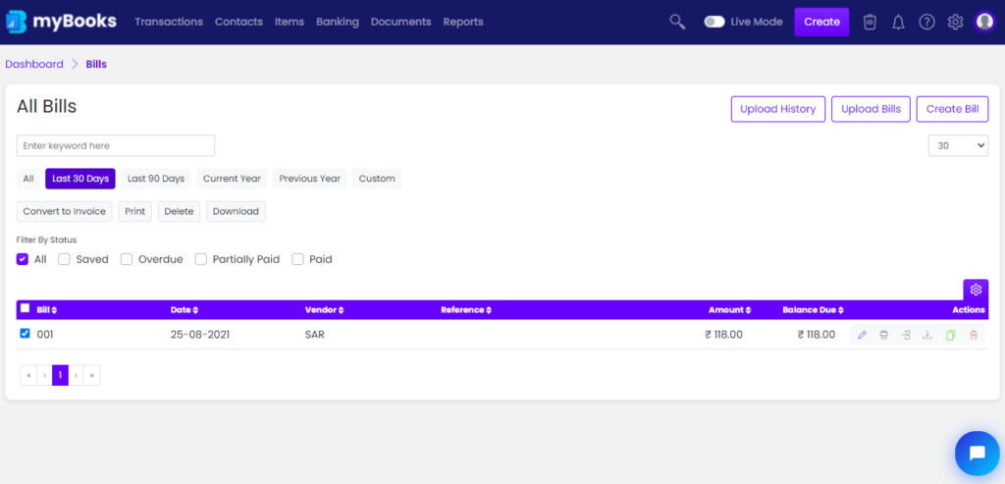Image resolution: width=1005 pixels, height=484 pixels.
Task: Click the Bills breadcrumb
Action: point(96,64)
